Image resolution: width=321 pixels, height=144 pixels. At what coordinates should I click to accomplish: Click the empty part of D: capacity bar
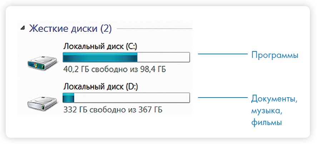pyautogui.click(x=132, y=97)
